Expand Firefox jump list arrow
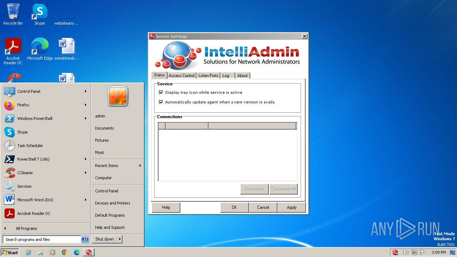457x257 pixels. click(86, 105)
